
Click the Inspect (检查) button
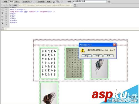pyautogui.click(x=49, y=2)
